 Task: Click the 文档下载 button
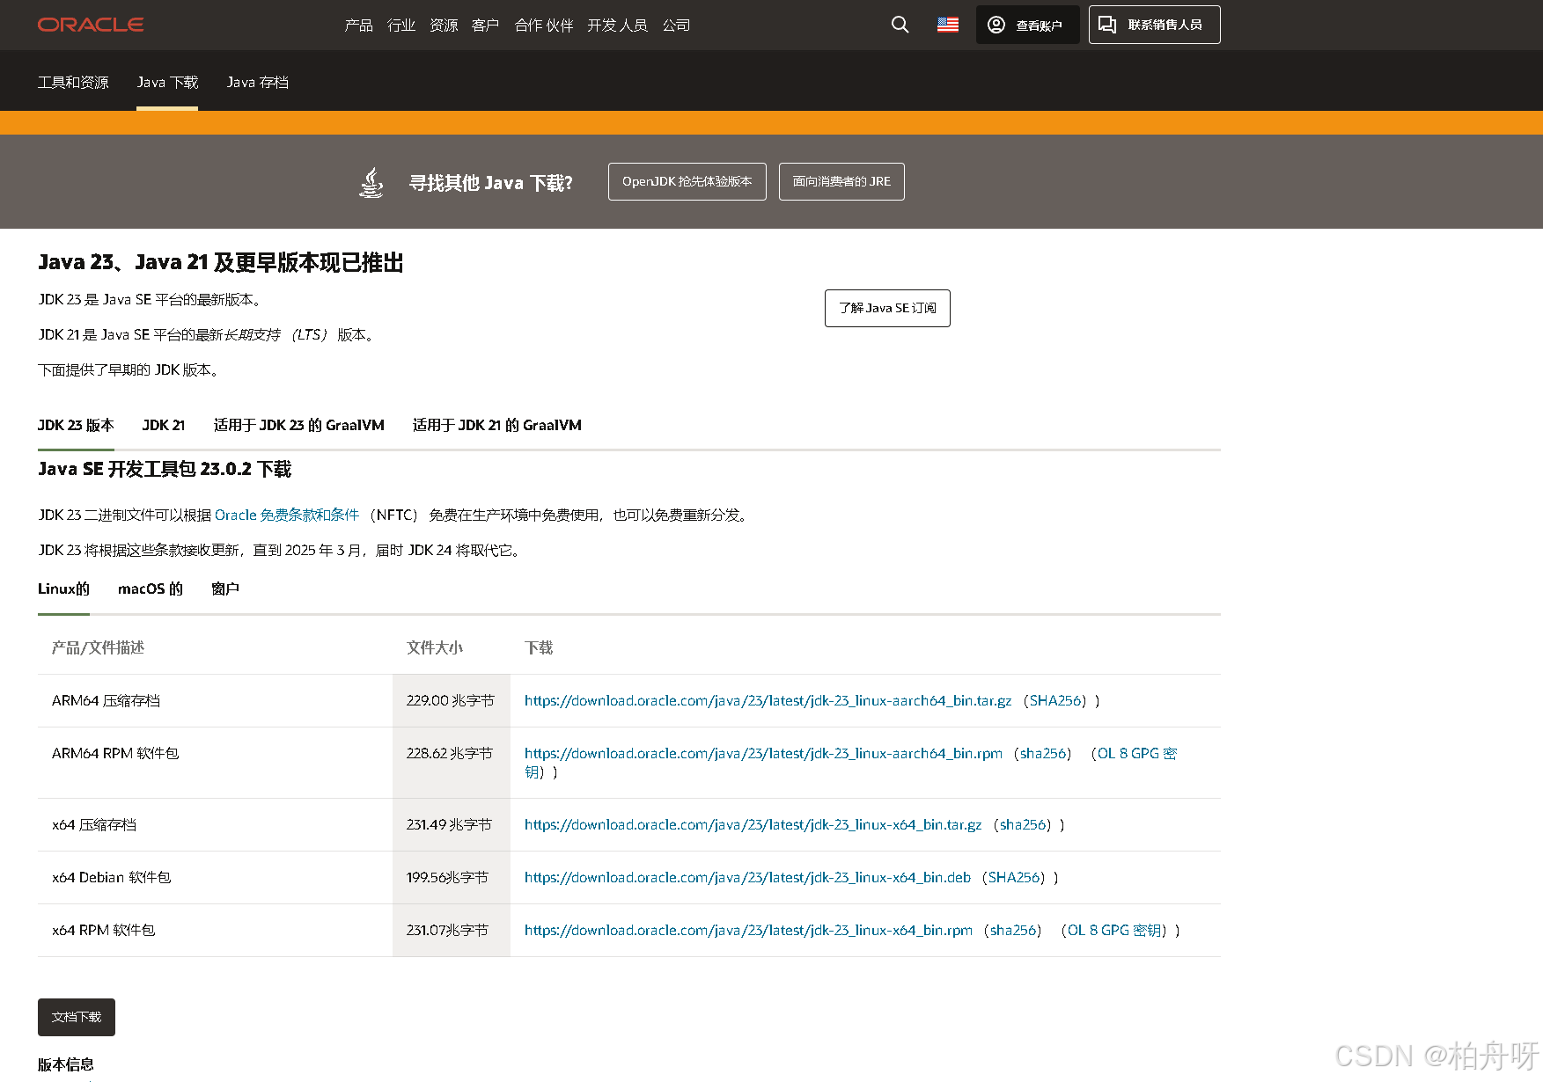77,1017
